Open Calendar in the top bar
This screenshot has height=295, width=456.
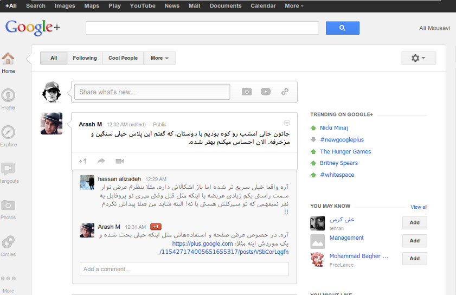[263, 6]
